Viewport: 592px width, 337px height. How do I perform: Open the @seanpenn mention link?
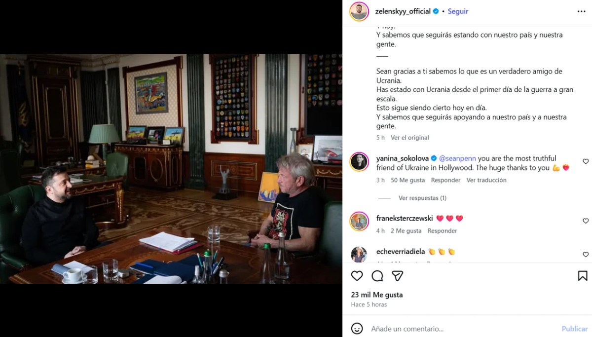click(457, 158)
